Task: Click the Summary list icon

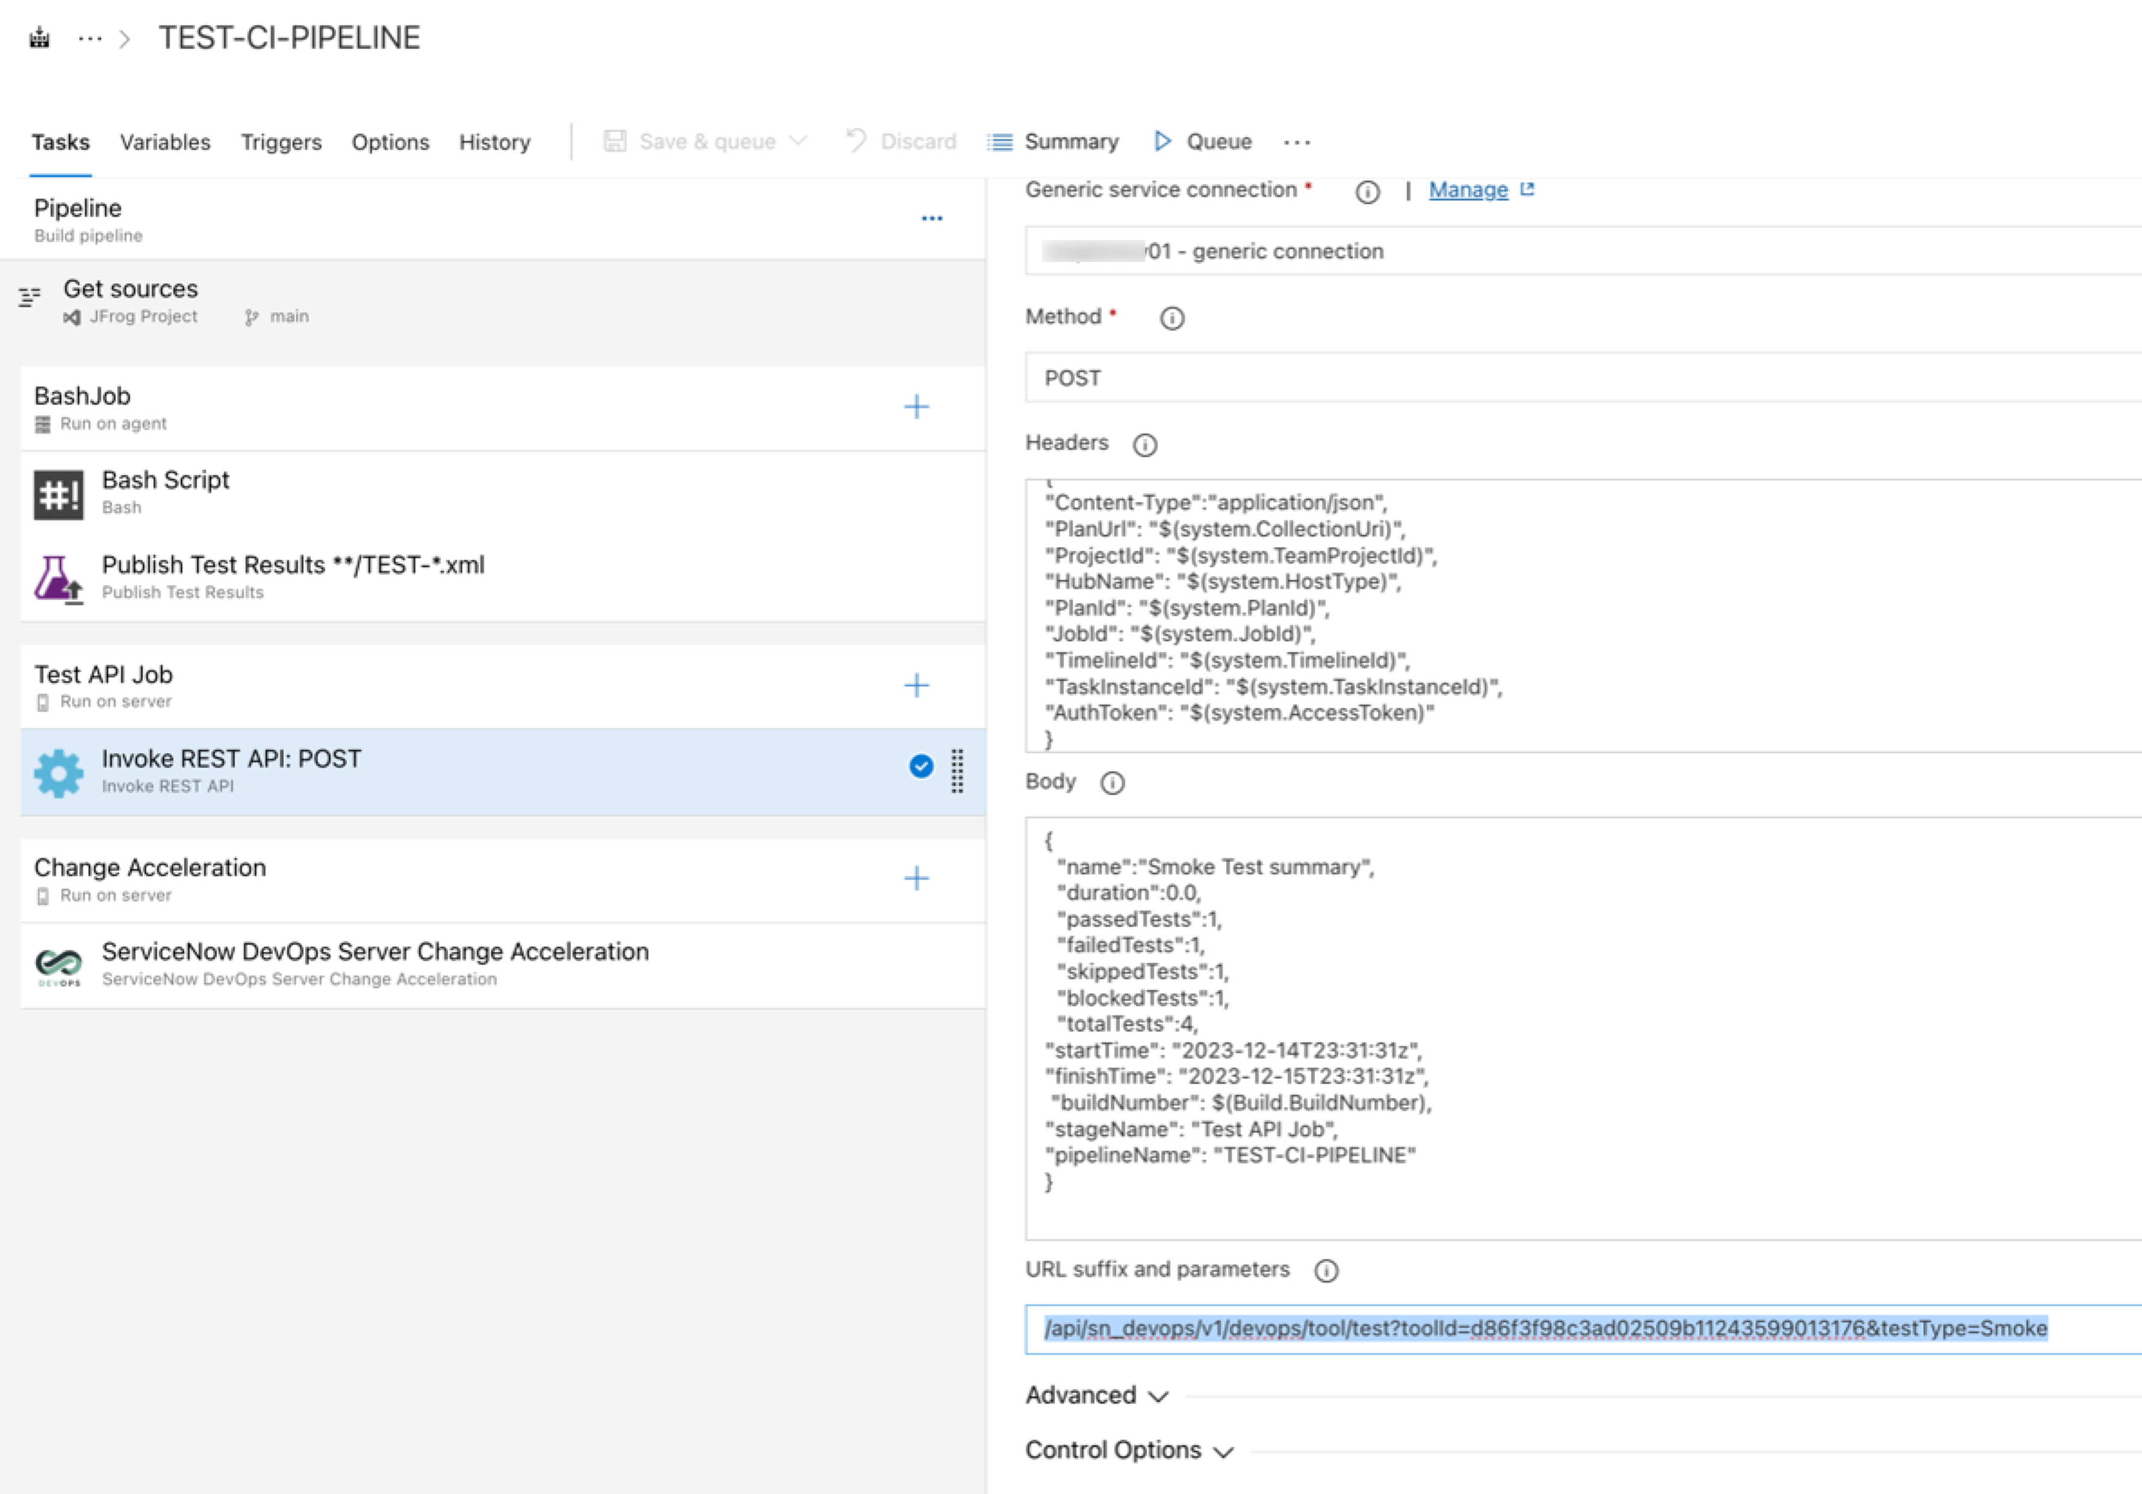Action: click(1000, 142)
